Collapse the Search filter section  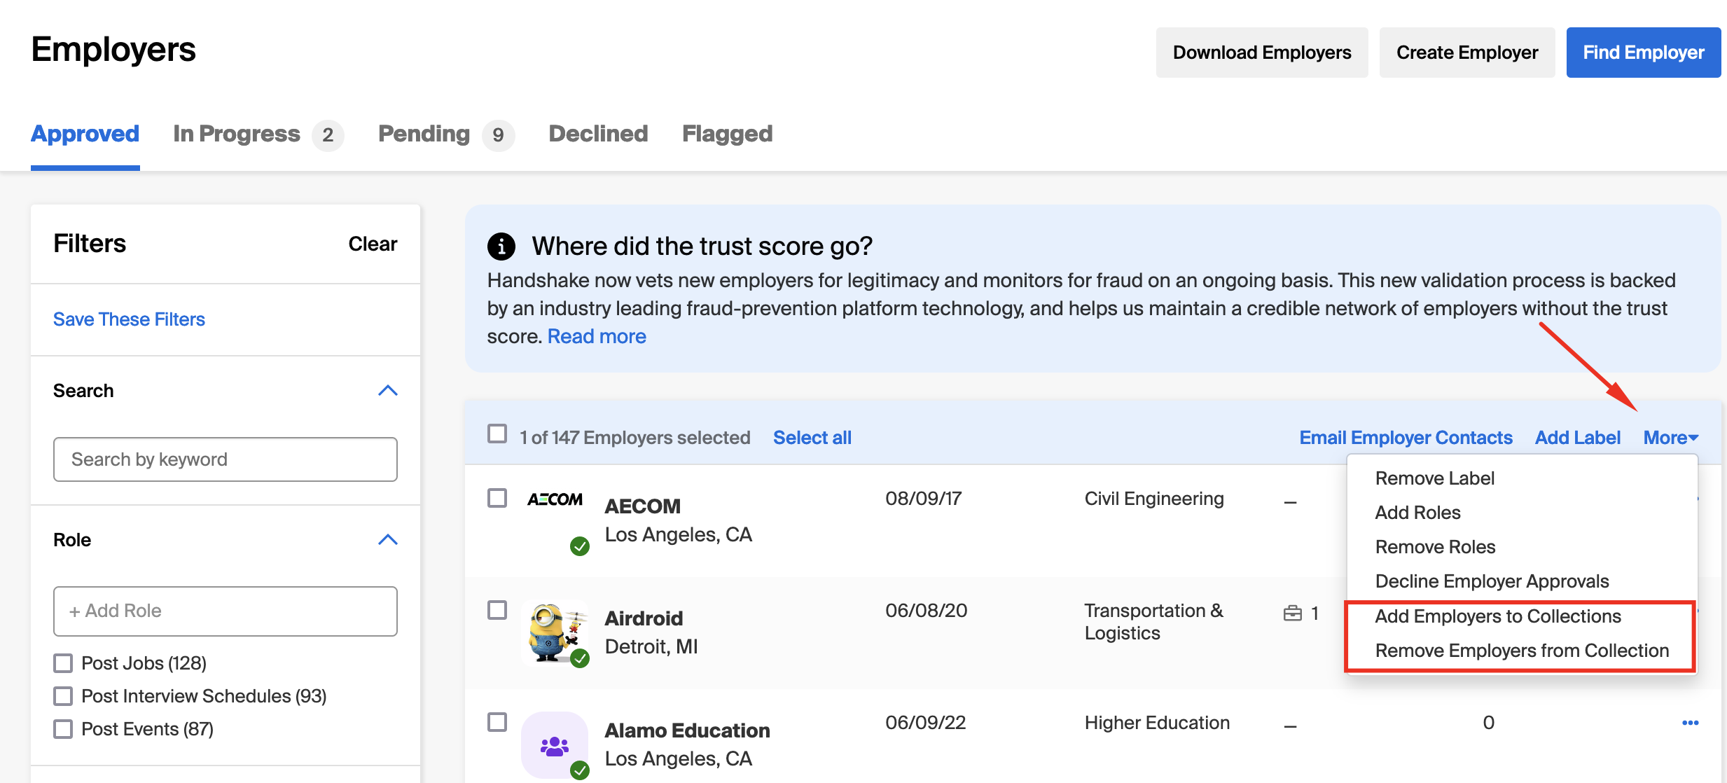(x=388, y=391)
